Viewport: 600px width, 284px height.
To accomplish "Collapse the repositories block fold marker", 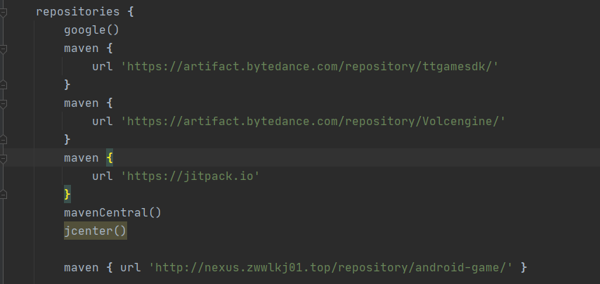I will coord(3,13).
